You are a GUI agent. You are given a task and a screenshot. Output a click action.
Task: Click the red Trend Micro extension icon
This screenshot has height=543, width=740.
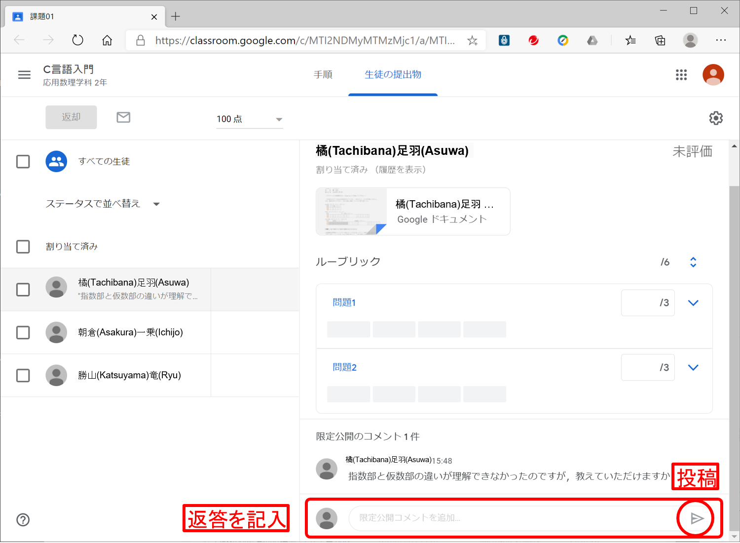[x=533, y=40]
